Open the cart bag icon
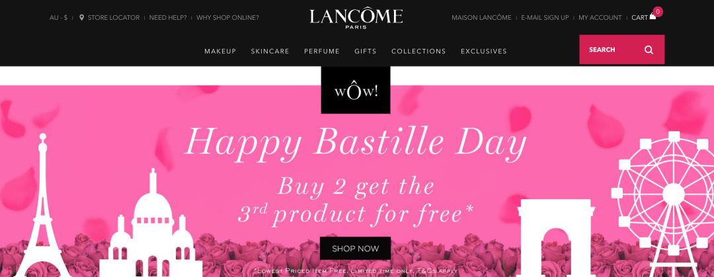Screen dimensions: 714x277 653,16
